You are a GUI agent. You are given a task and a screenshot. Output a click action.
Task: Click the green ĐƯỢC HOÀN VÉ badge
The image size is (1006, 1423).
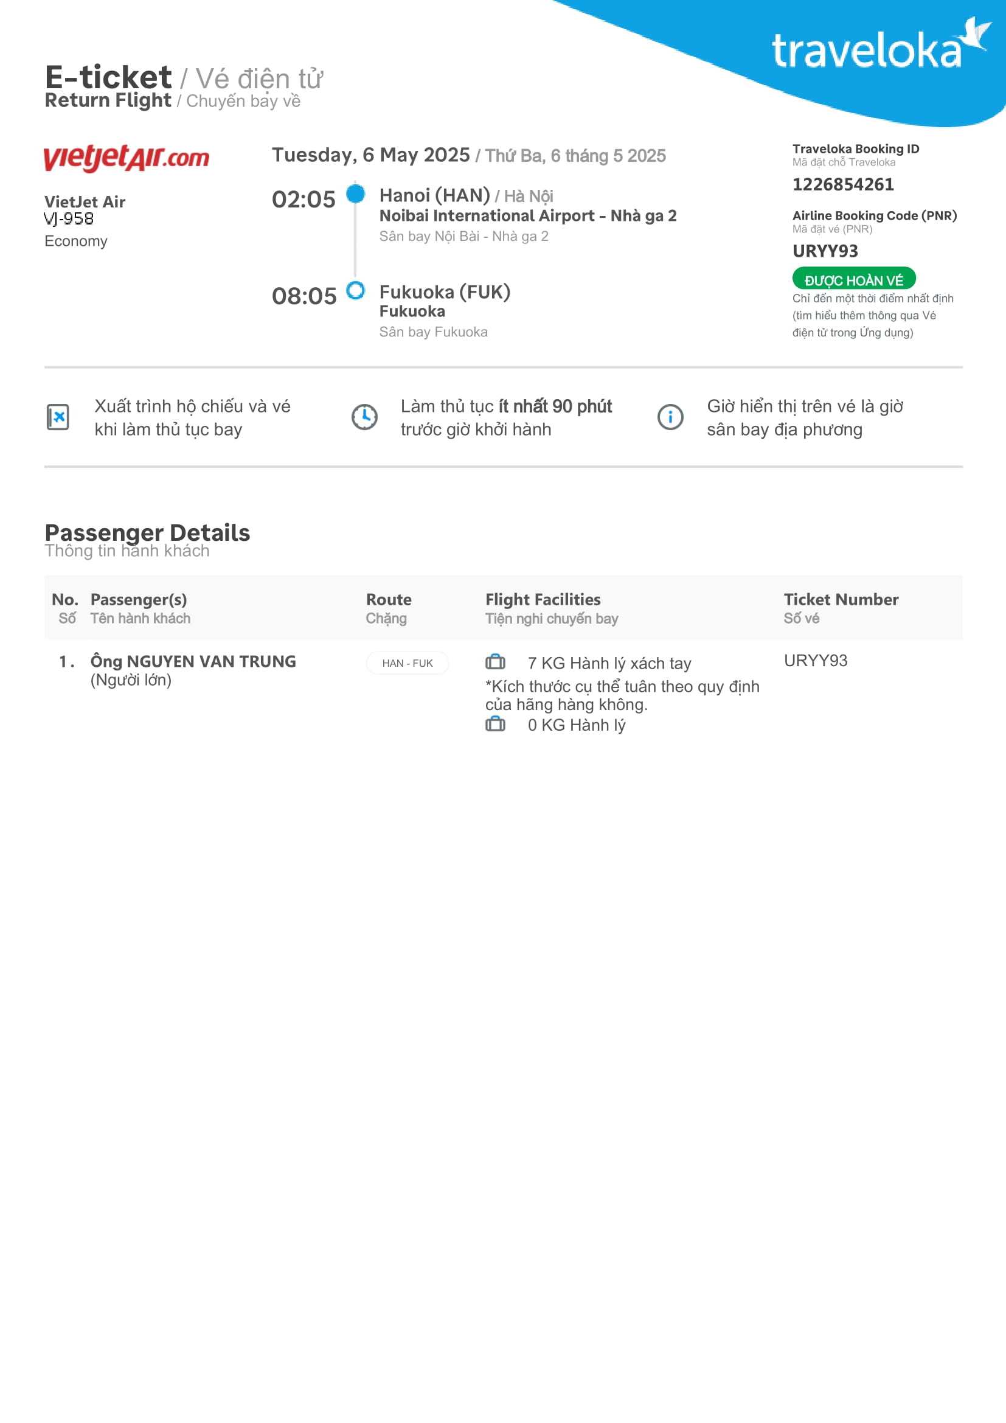point(853,279)
